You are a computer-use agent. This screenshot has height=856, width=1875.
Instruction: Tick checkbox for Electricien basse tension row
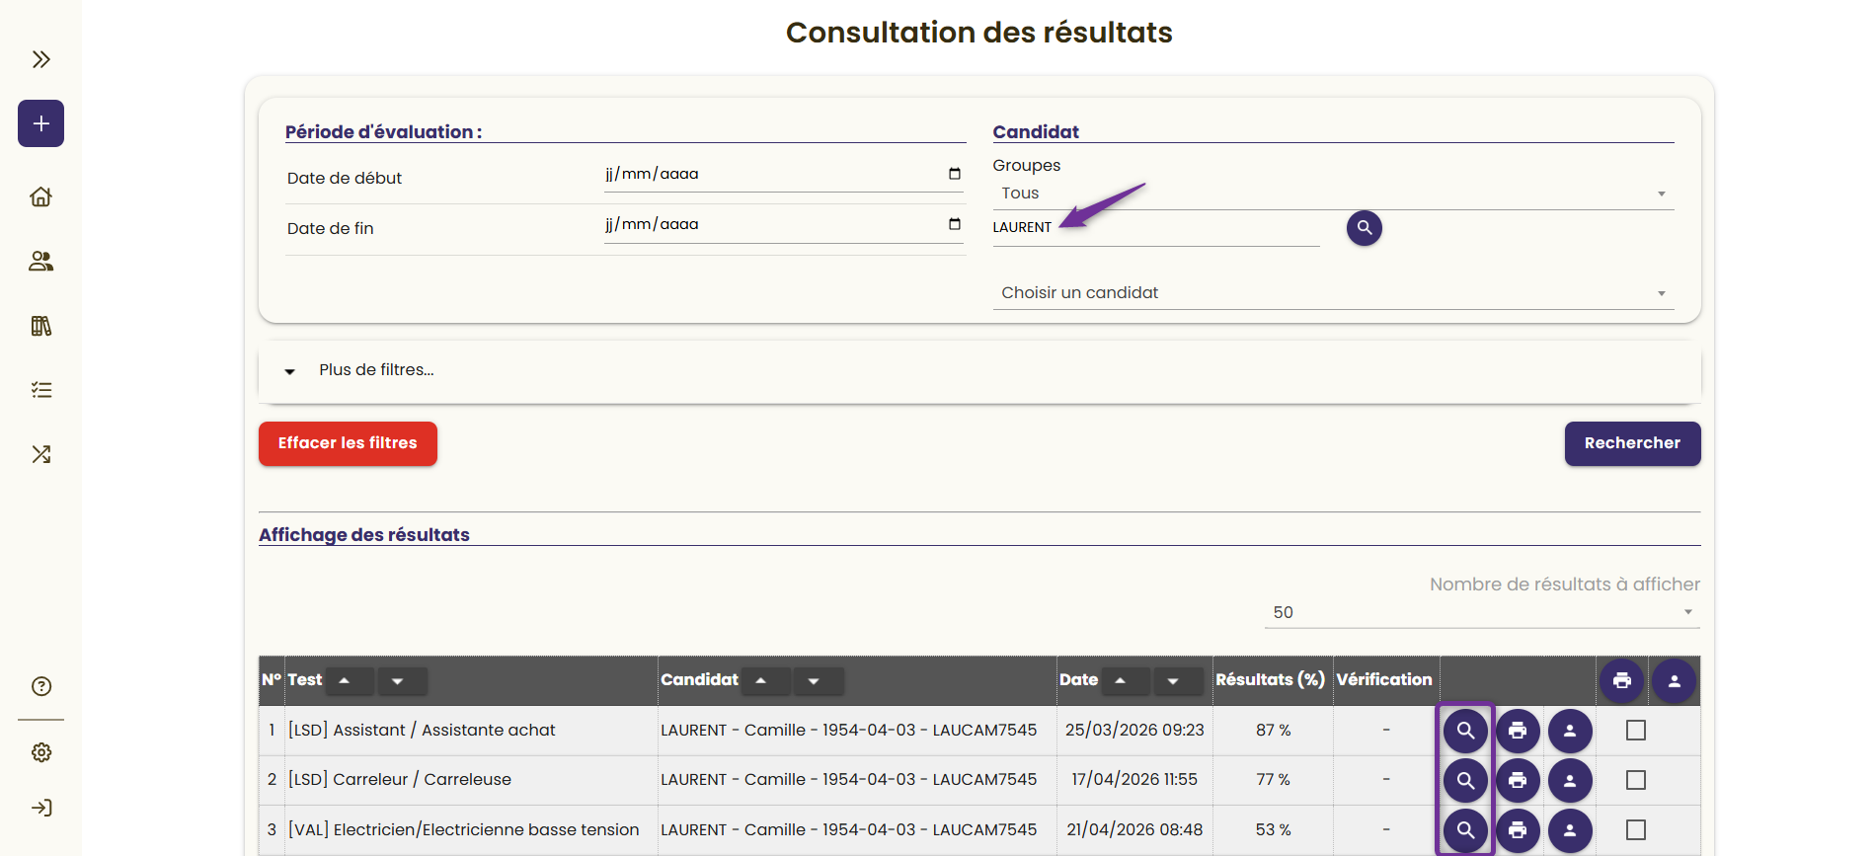coord(1635,829)
